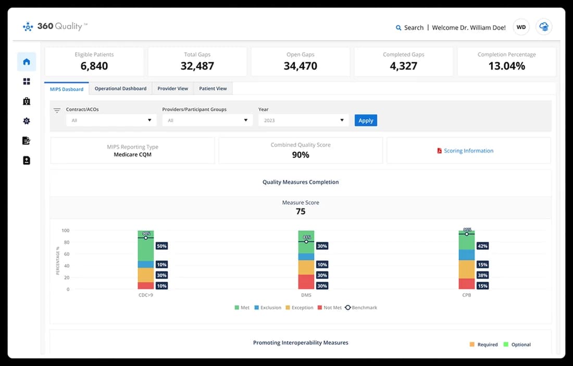The width and height of the screenshot is (573, 366).
Task: Switch to Patient View tab
Action: [213, 88]
